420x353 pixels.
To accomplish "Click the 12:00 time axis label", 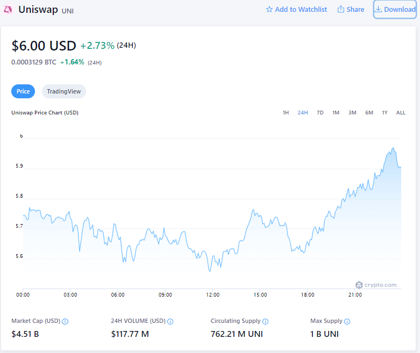I will [x=212, y=295].
